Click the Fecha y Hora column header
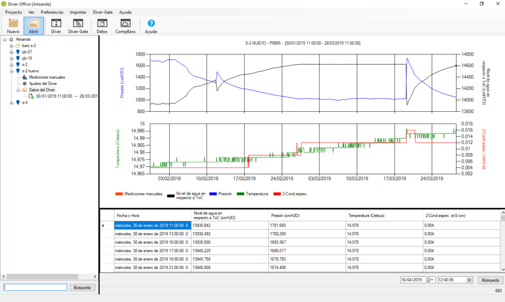 (x=153, y=215)
